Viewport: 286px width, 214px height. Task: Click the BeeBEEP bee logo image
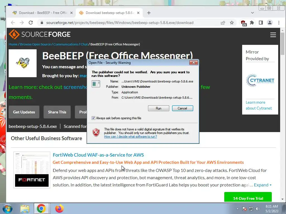(x=23, y=63)
